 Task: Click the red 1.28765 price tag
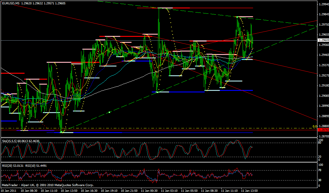click(x=323, y=130)
